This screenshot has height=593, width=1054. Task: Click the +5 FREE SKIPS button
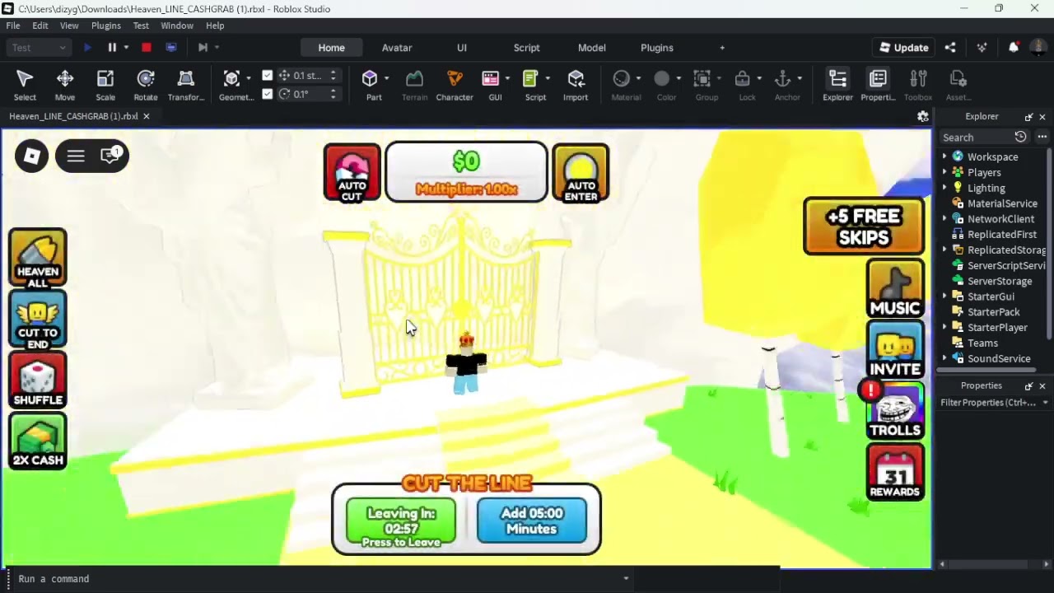[x=864, y=226]
